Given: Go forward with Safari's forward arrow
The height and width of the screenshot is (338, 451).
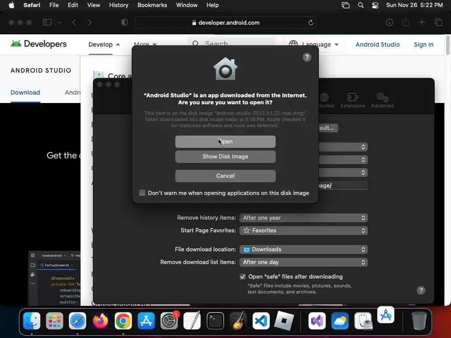Looking at the screenshot, I should click(x=89, y=22).
